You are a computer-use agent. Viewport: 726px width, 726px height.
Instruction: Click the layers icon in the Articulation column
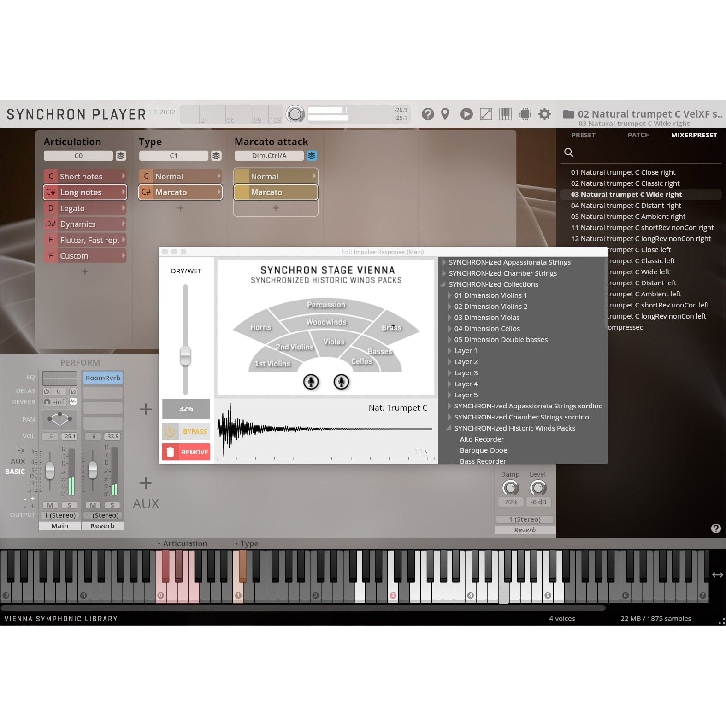click(x=121, y=156)
